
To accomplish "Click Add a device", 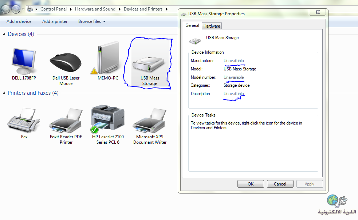I will tap(19, 21).
